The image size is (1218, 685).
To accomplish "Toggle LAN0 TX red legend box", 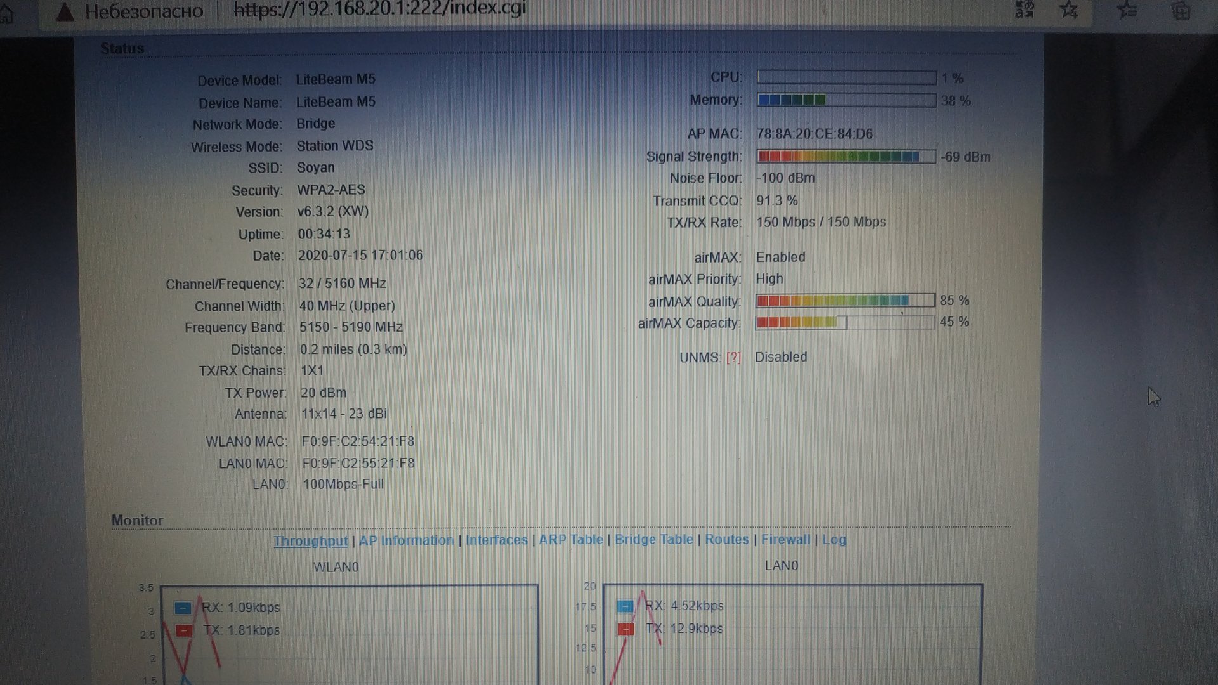I will 625,629.
